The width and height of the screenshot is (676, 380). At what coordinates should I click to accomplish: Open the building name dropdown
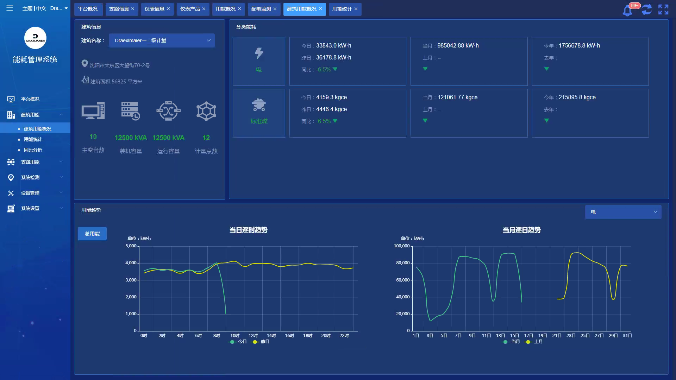[162, 40]
